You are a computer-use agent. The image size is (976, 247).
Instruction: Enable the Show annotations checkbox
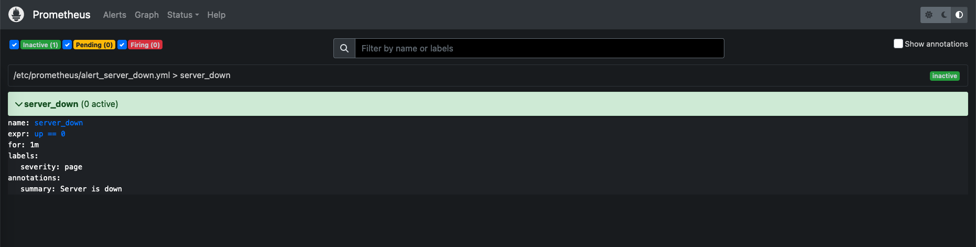(x=898, y=44)
